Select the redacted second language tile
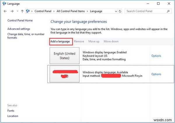The height and width of the screenshot is (123, 175). click(x=64, y=74)
